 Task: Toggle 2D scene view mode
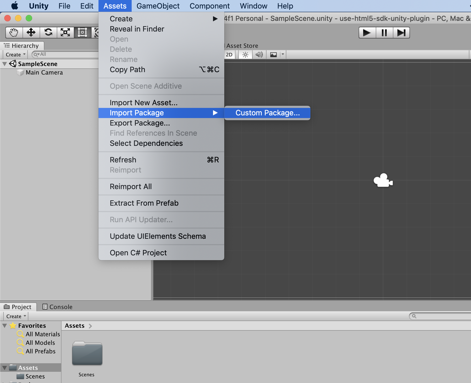tap(229, 55)
